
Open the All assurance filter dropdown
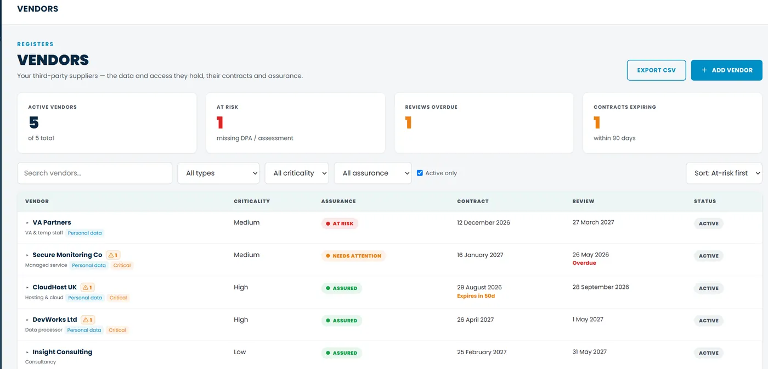point(372,173)
